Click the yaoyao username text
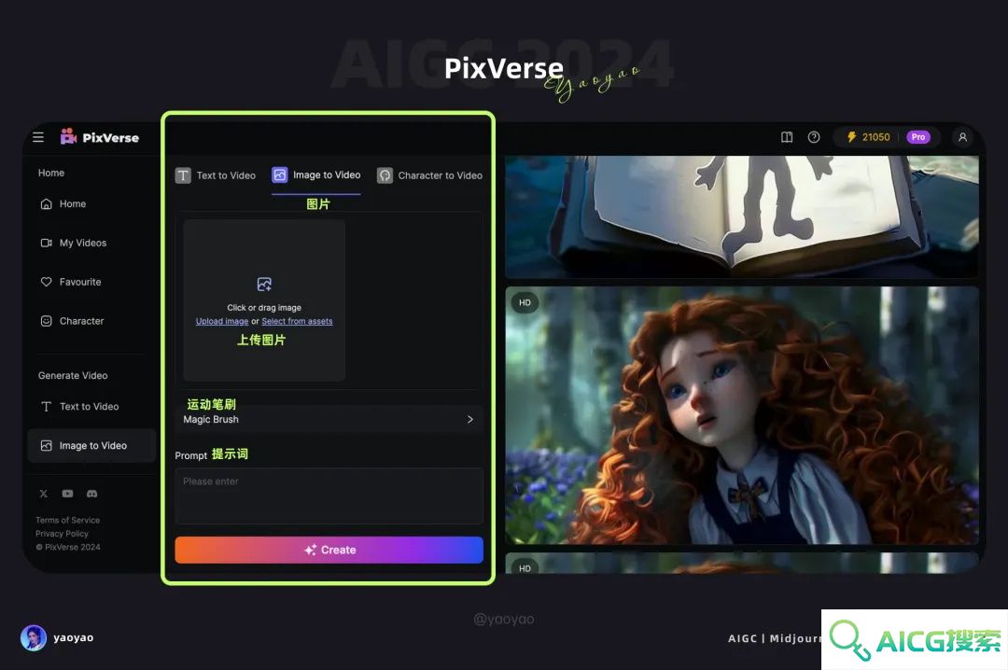 (74, 638)
